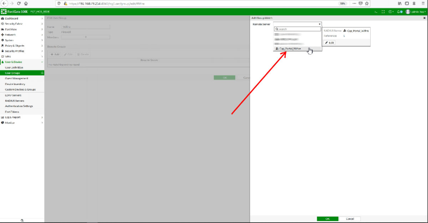428x223 pixels.
Task: Click the Name input field showing Wifire
Action: 86,26
